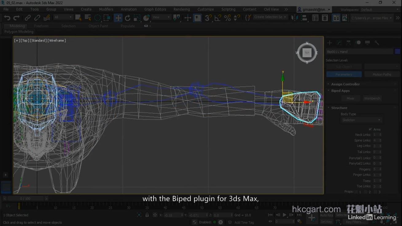
Task: Toggle the Arms checkbox in Structure
Action: point(370,129)
